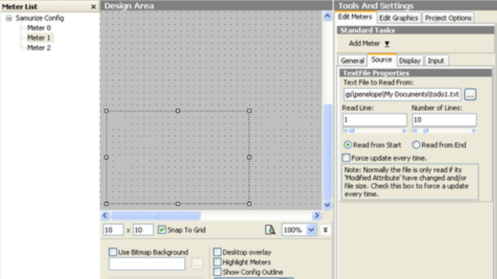Switch to the Display tab
Image resolution: width=497 pixels, height=279 pixels.
(410, 60)
